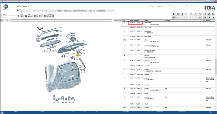
Task: Open the MODEL dropdown showing GOLF
Action: [x=24, y=16]
